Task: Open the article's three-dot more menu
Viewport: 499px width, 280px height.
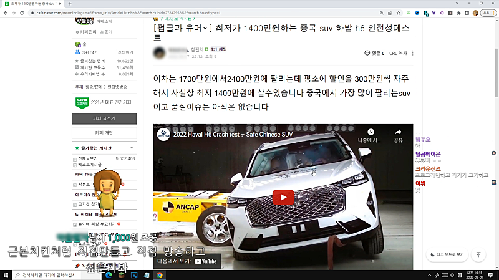Action: tap(413, 54)
